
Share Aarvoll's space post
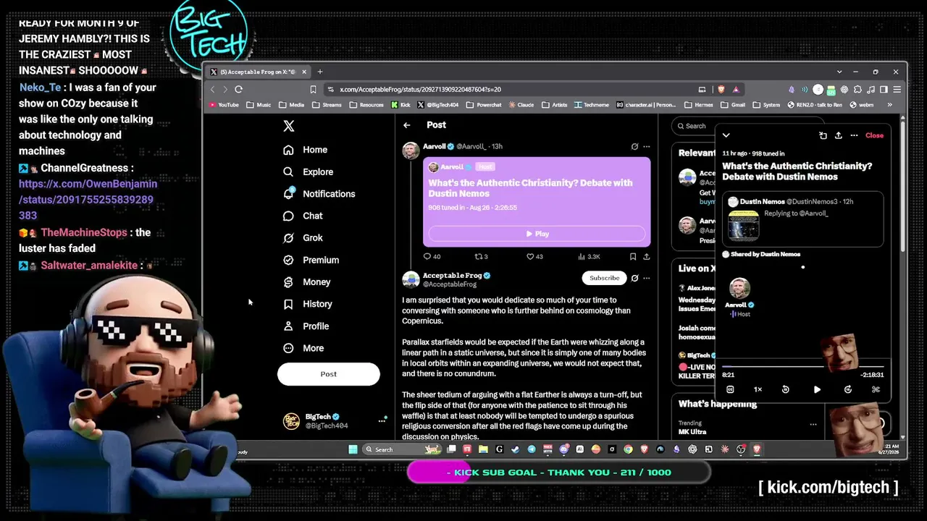coord(646,256)
